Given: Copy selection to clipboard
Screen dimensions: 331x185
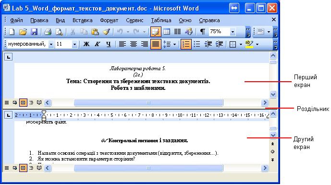Looking at the screenshot, I should tap(84, 32).
